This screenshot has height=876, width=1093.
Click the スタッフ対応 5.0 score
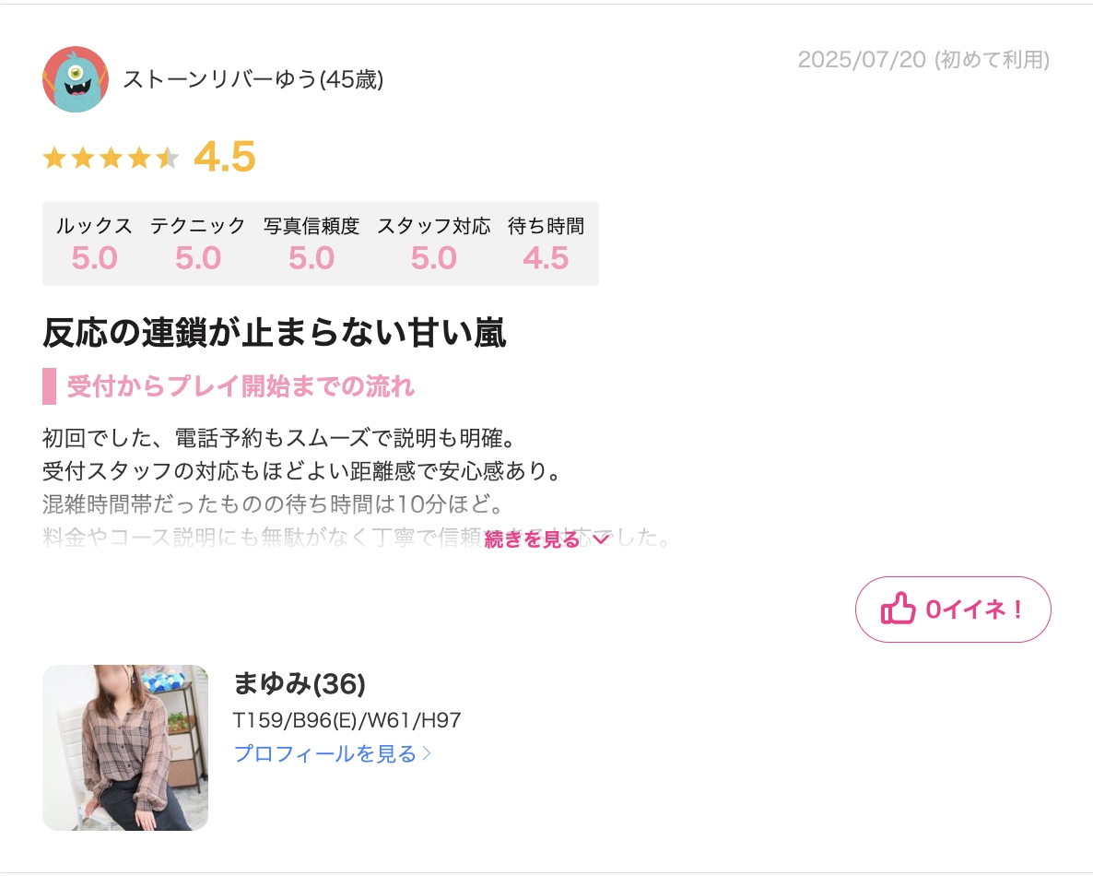tap(433, 258)
